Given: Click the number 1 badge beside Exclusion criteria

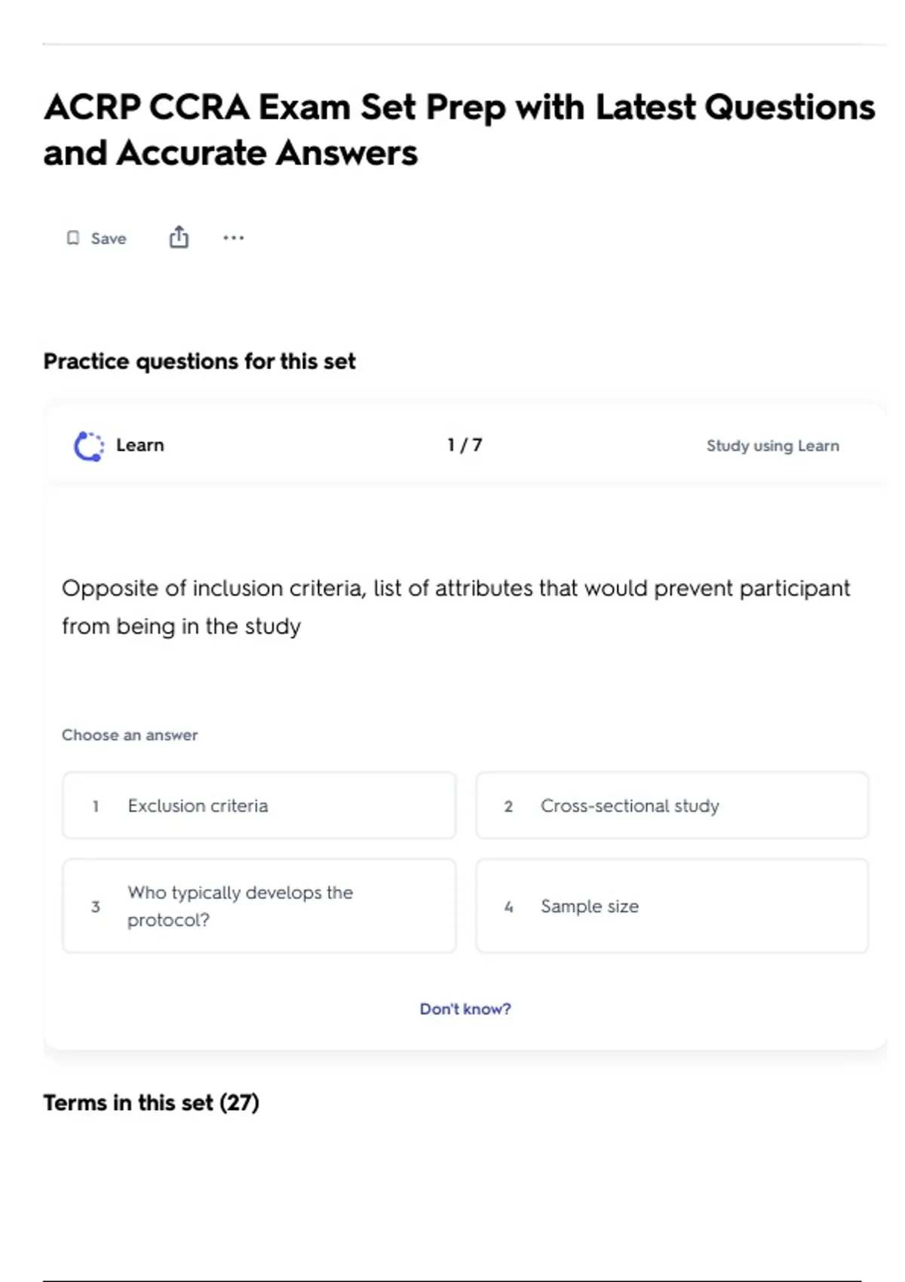Looking at the screenshot, I should pos(96,806).
